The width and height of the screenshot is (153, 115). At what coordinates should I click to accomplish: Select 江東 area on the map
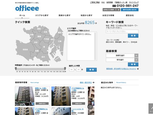pos(60,41)
